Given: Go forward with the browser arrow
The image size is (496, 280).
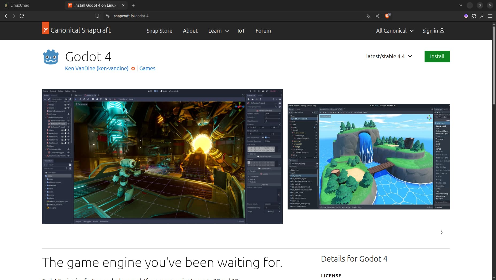Looking at the screenshot, I should 14,16.
